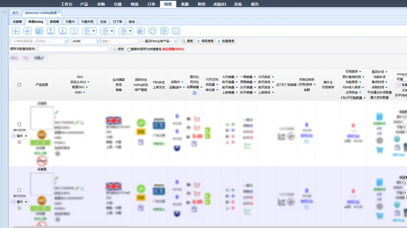Viewport: 407px width, 228px height.
Task: Click the shopping cart icon in row 9815035
Action: pyautogui.click(x=380, y=149)
